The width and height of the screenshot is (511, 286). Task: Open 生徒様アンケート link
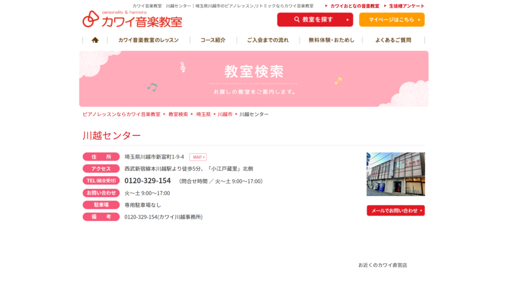[x=406, y=6]
